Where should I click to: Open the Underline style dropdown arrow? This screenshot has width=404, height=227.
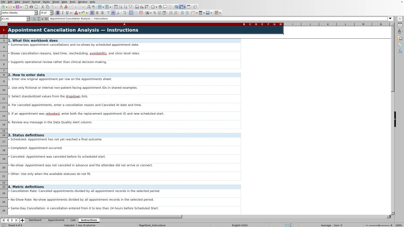71,13
